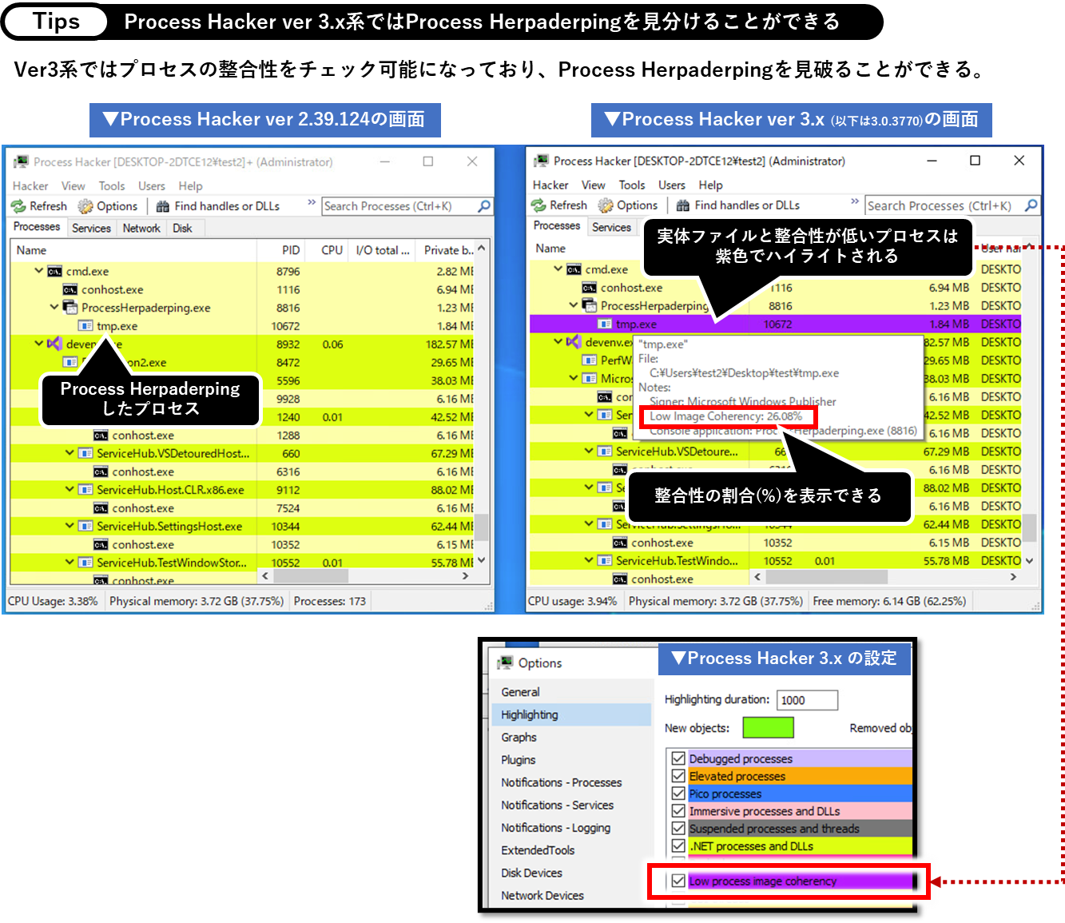Open Tools menu in left window

tap(111, 186)
